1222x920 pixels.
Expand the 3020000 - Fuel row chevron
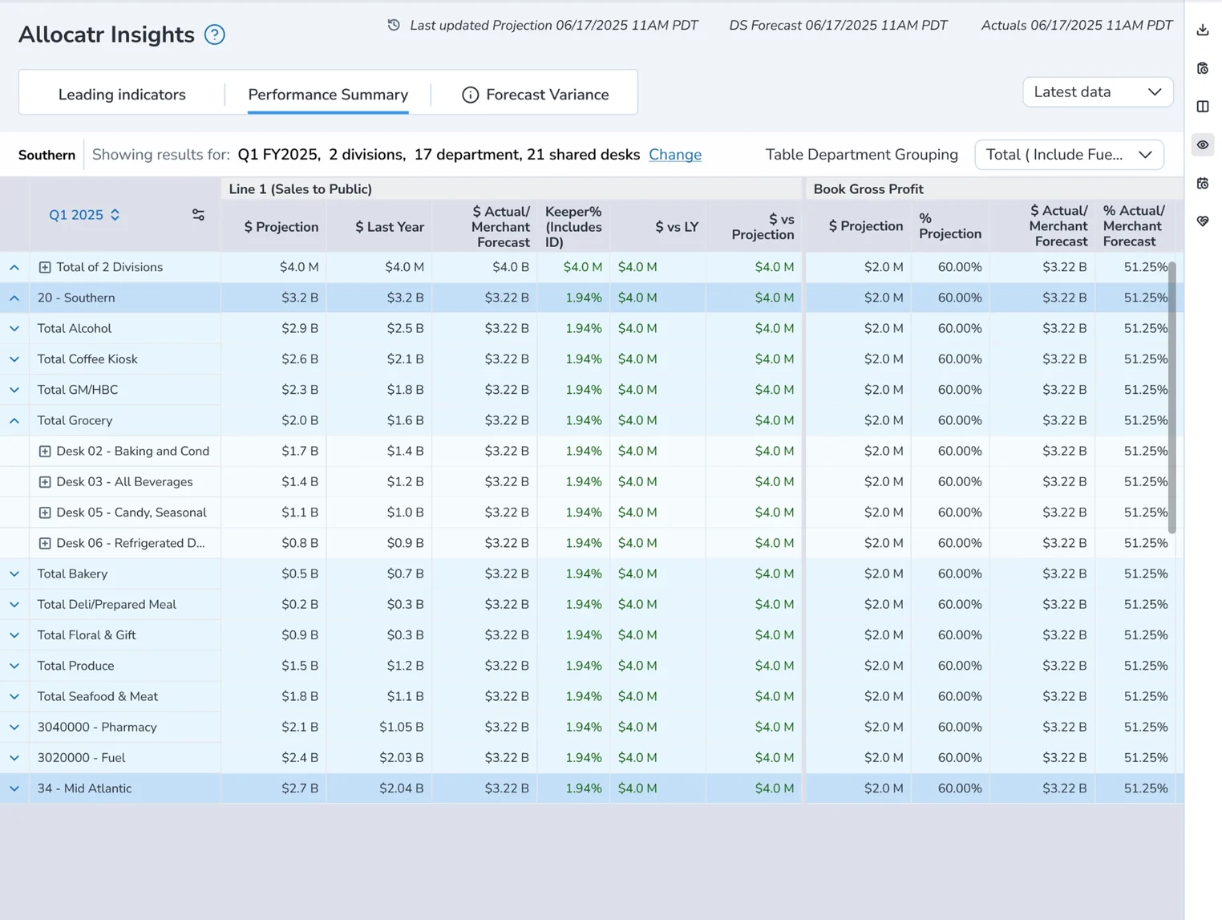click(x=14, y=758)
